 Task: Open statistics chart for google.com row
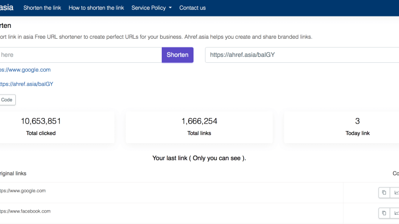pyautogui.click(x=396, y=192)
